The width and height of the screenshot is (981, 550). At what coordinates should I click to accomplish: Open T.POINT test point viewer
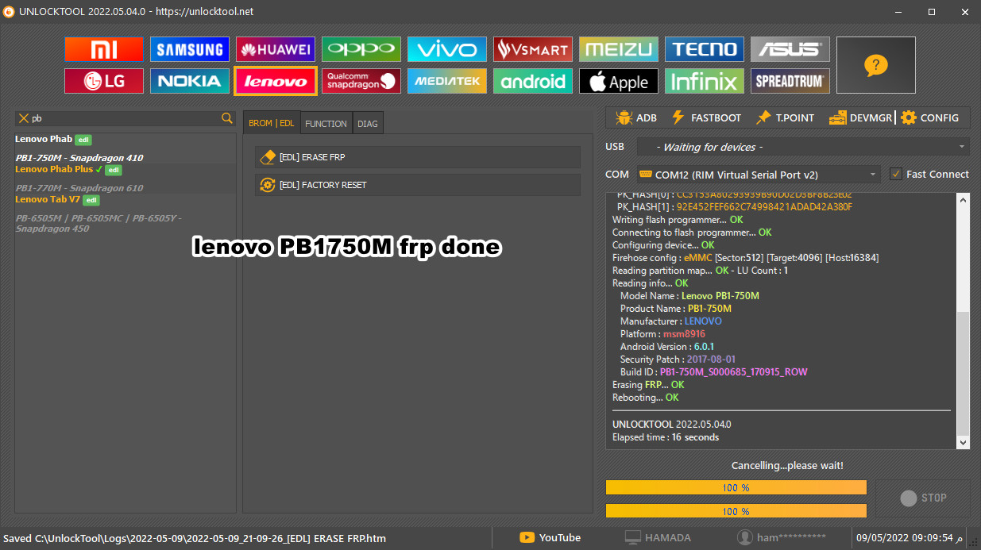point(785,117)
